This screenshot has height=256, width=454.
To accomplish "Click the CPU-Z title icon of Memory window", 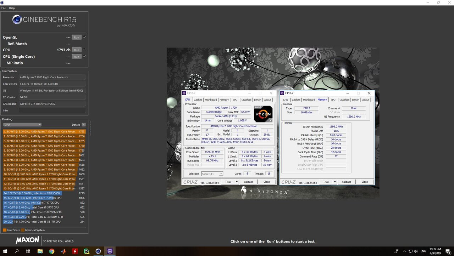I will (x=282, y=93).
